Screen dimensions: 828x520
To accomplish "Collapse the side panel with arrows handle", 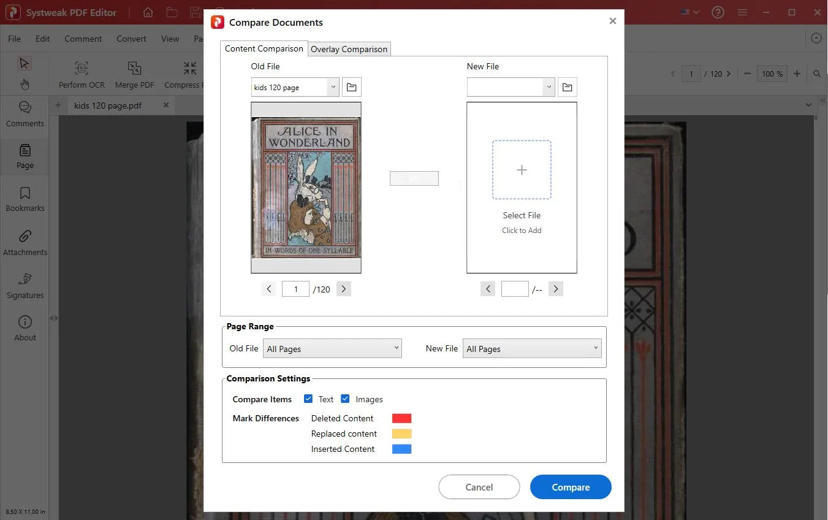I will (53, 318).
